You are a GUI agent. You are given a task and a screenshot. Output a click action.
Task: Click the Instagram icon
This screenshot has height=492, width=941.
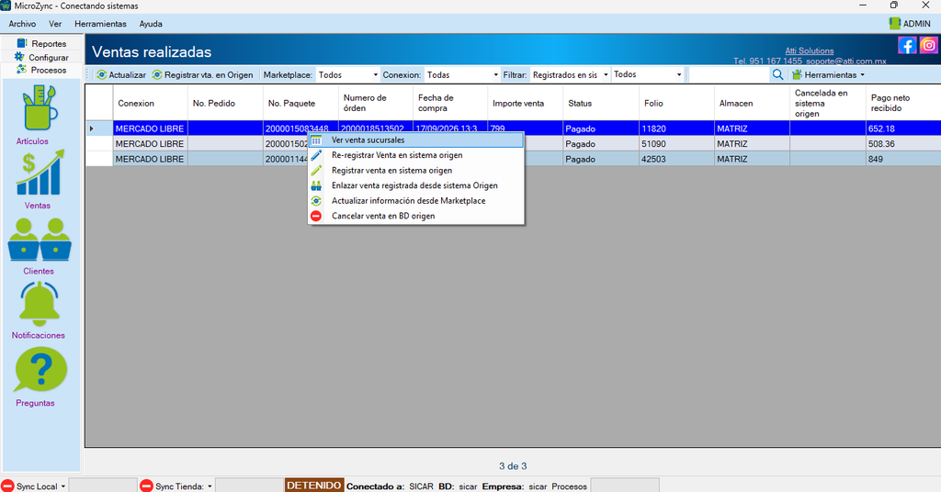[x=928, y=45]
